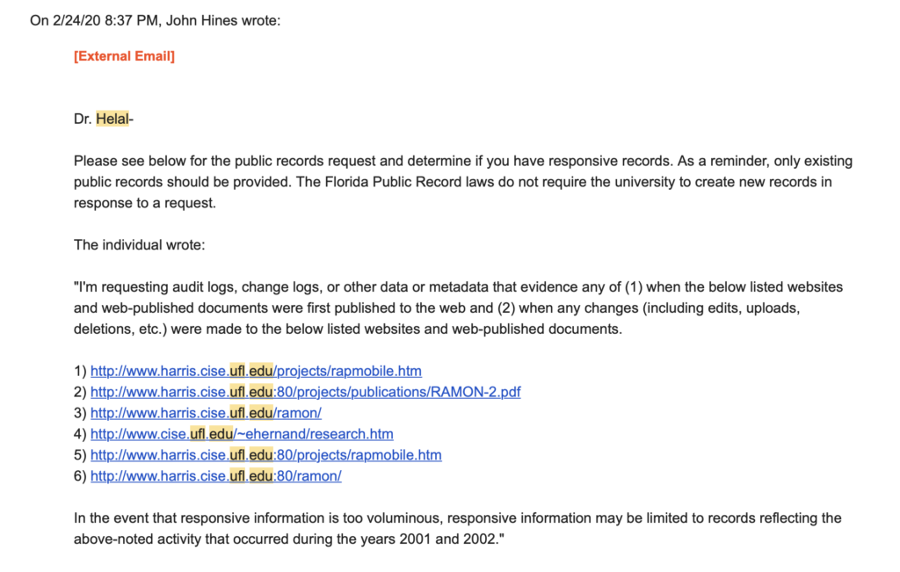Click the line "The individual wrote:"

(139, 245)
